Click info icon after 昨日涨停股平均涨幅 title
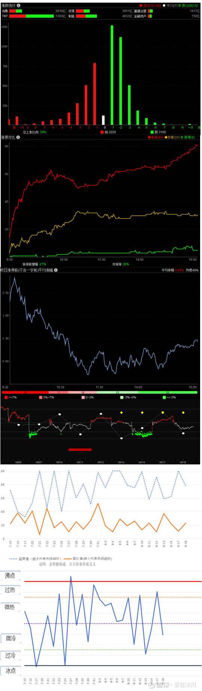202x691 pixels. coord(56,270)
